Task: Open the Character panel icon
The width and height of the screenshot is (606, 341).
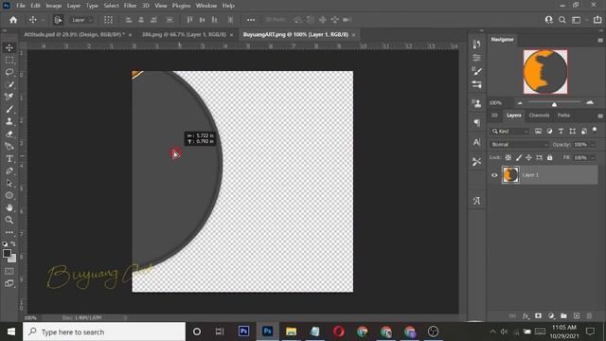Action: [477, 142]
